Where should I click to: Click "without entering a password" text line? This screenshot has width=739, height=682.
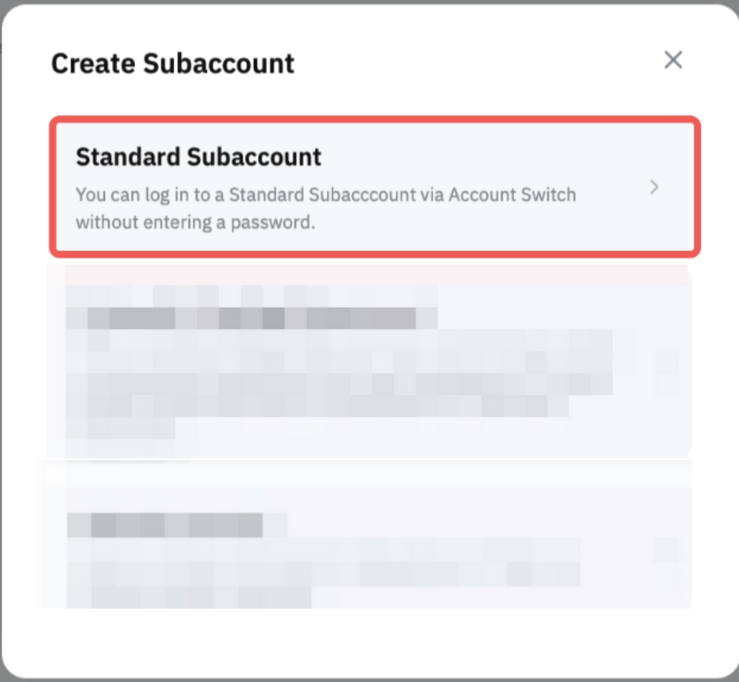195,222
